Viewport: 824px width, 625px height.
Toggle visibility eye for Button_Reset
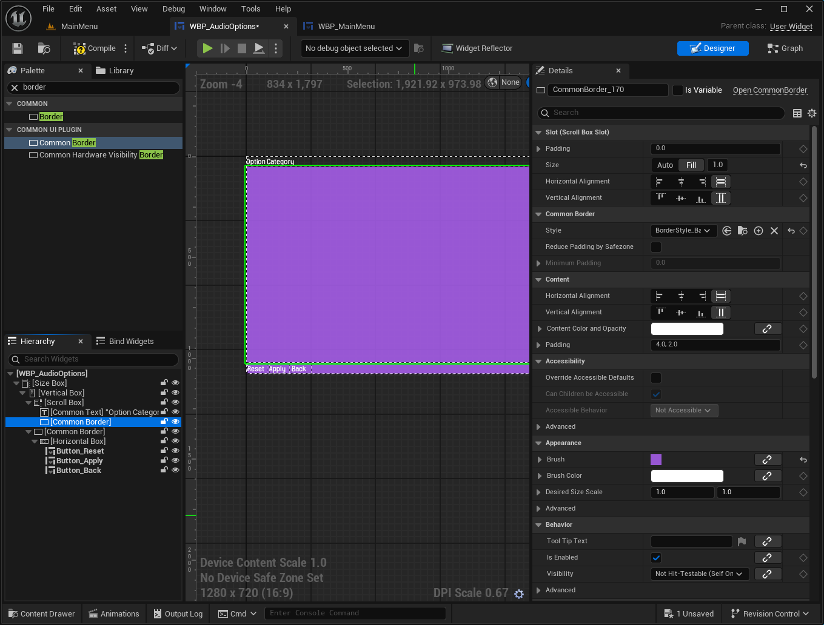pyautogui.click(x=175, y=451)
